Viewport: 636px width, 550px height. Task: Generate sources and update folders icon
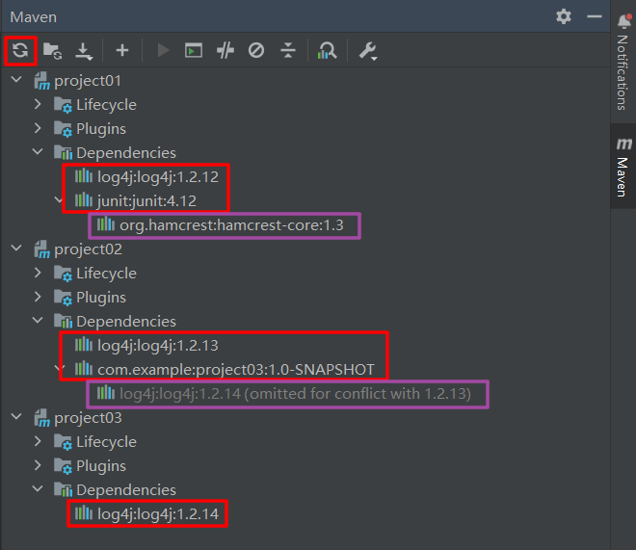[x=52, y=51]
